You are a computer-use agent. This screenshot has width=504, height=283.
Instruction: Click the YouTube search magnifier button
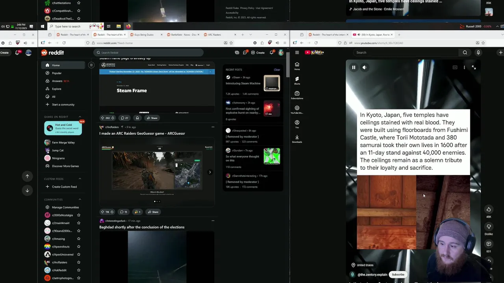pos(465,52)
